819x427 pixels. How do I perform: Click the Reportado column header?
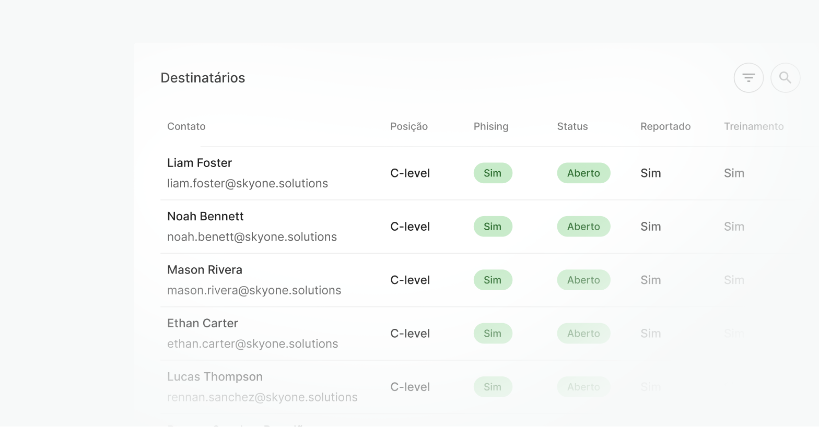(665, 126)
